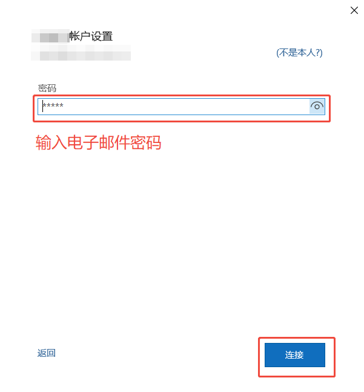
Task: Return to previous step with 返回
Action: [47, 353]
